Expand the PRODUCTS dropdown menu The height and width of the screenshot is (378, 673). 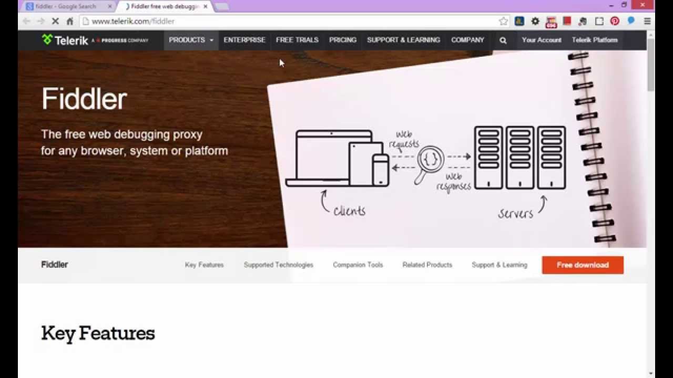click(191, 40)
